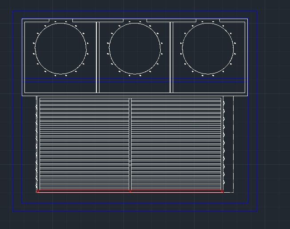Screen dimensions: 290x229
Task: Select the inner blue rectangle's bottom edge
Action: coord(135,203)
